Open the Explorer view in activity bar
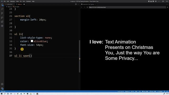 2,5
